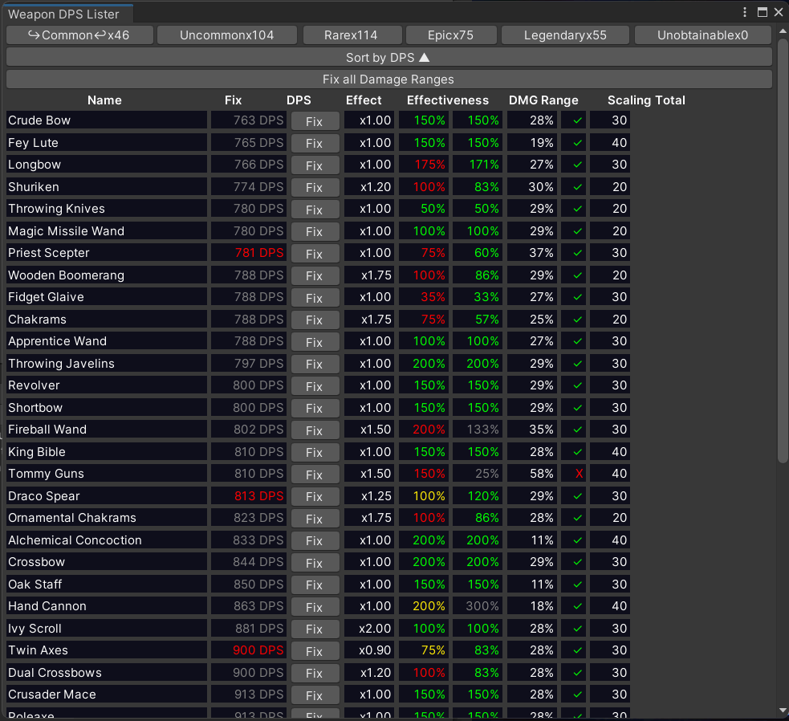The width and height of the screenshot is (789, 721).
Task: Toggle DMG range check for Priest Scepter
Action: point(578,253)
